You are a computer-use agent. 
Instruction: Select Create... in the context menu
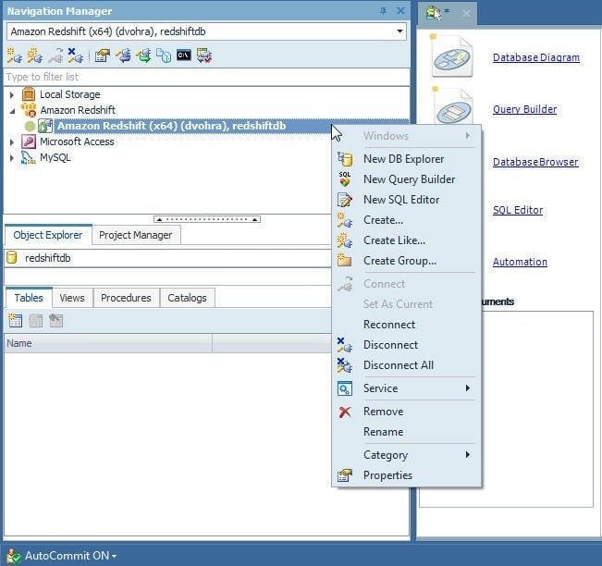tap(406, 220)
